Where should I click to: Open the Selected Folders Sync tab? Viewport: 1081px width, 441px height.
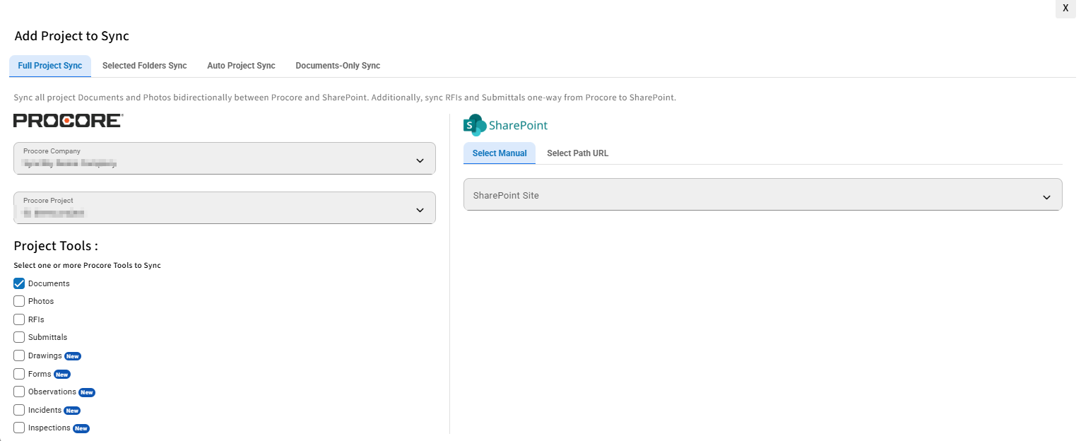click(145, 66)
